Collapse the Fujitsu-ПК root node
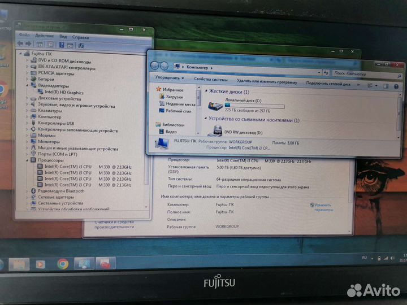407x305 pixels. click(x=20, y=54)
